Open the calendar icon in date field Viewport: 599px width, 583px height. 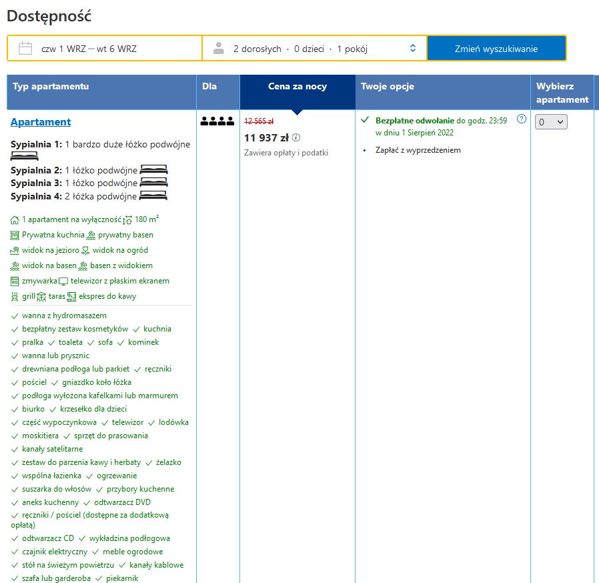25,48
